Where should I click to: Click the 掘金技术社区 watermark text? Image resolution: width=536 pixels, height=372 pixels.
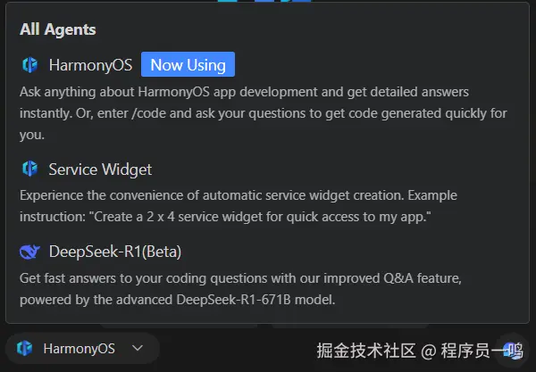point(367,349)
